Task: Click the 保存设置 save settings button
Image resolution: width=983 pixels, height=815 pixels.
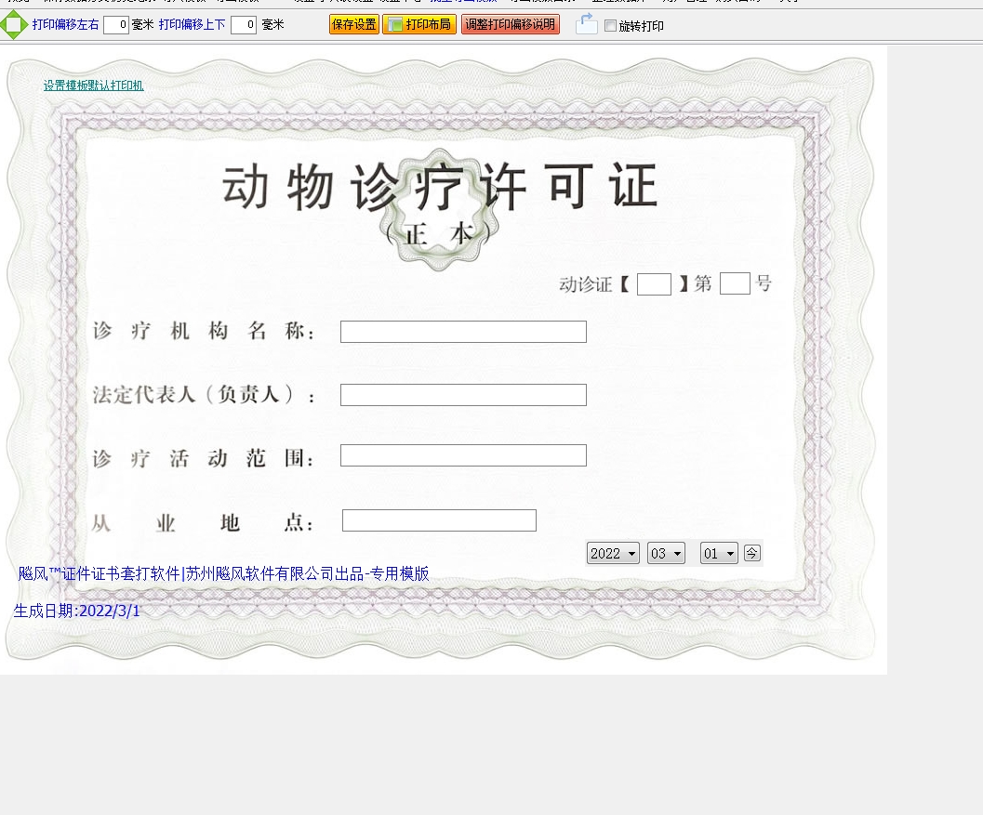Action: [x=354, y=25]
